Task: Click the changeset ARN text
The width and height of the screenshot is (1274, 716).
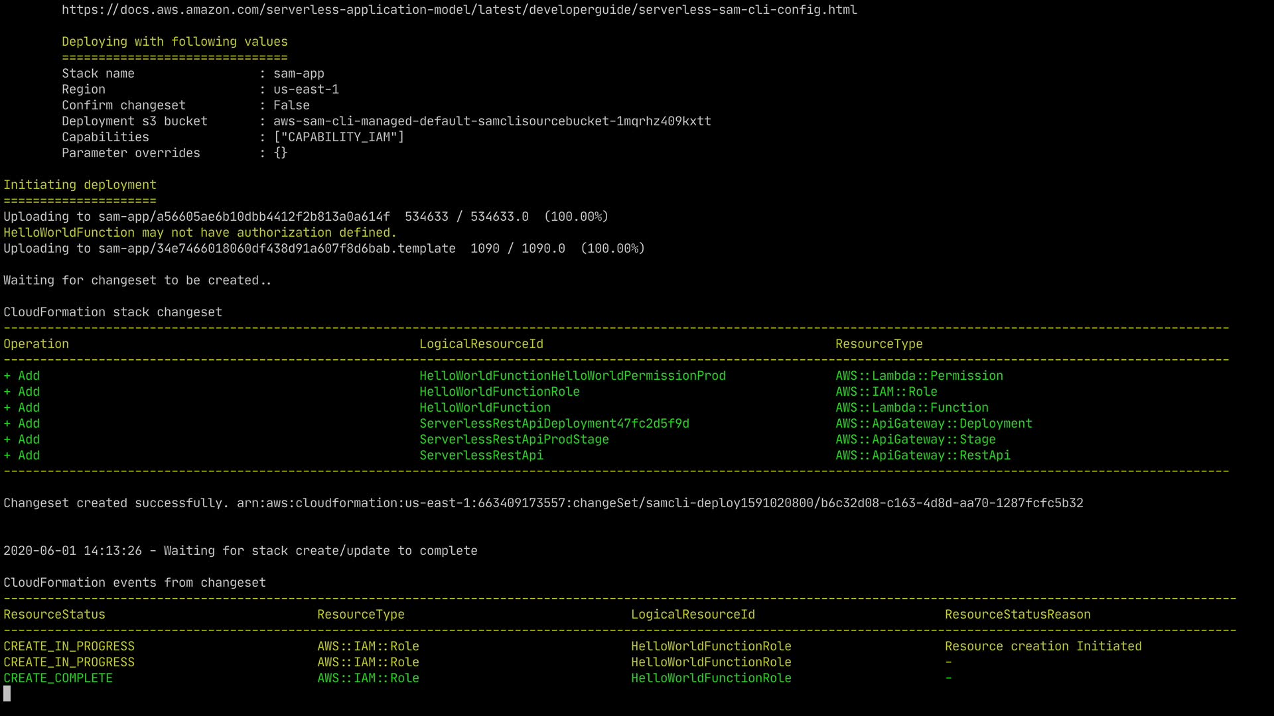Action: 660,503
